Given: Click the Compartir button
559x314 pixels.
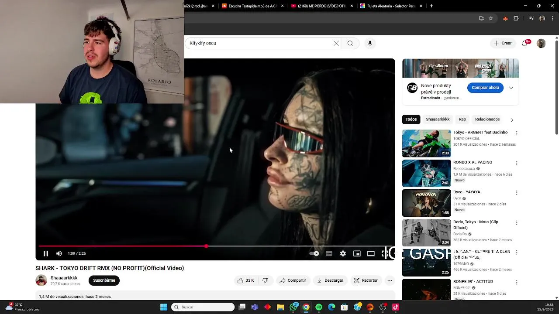Looking at the screenshot, I should tap(293, 280).
